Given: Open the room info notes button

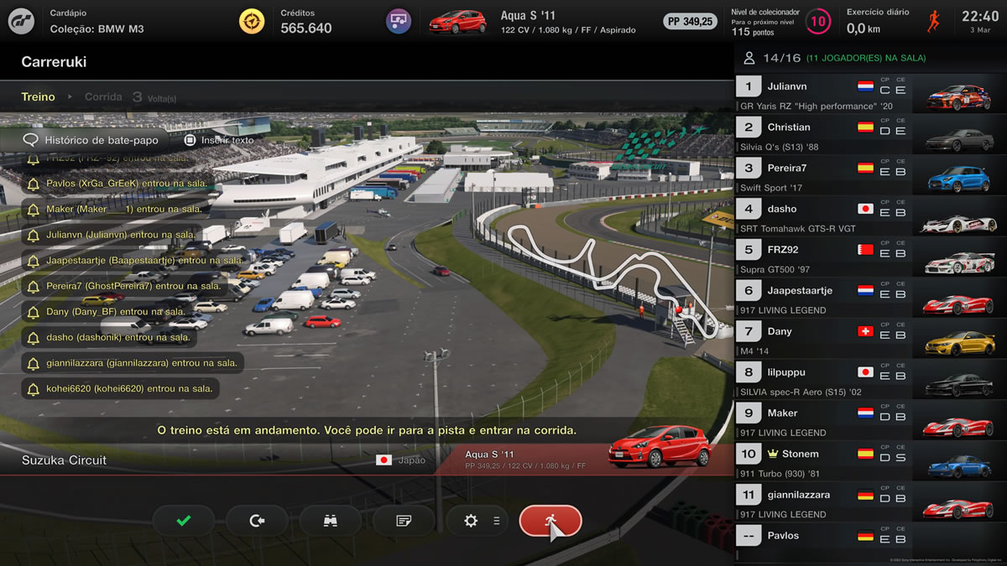Looking at the screenshot, I should pyautogui.click(x=404, y=521).
